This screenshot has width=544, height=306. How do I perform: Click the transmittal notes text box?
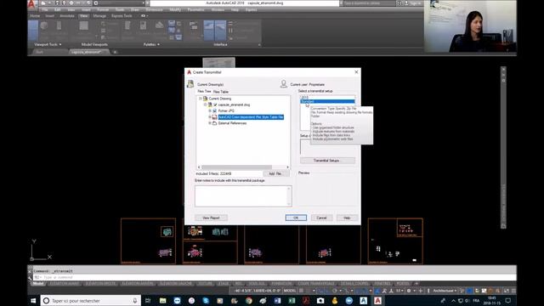(243, 196)
